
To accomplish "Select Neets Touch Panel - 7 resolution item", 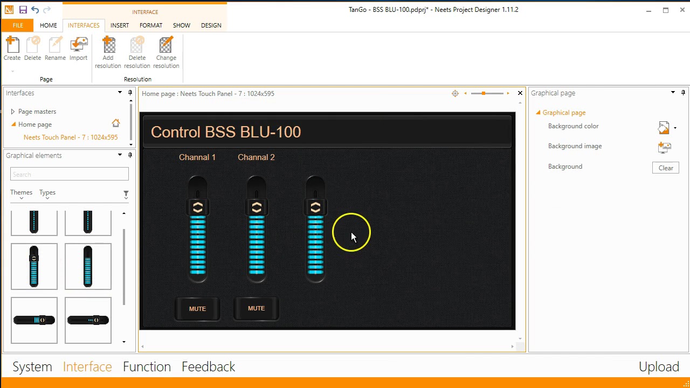I will (x=71, y=137).
